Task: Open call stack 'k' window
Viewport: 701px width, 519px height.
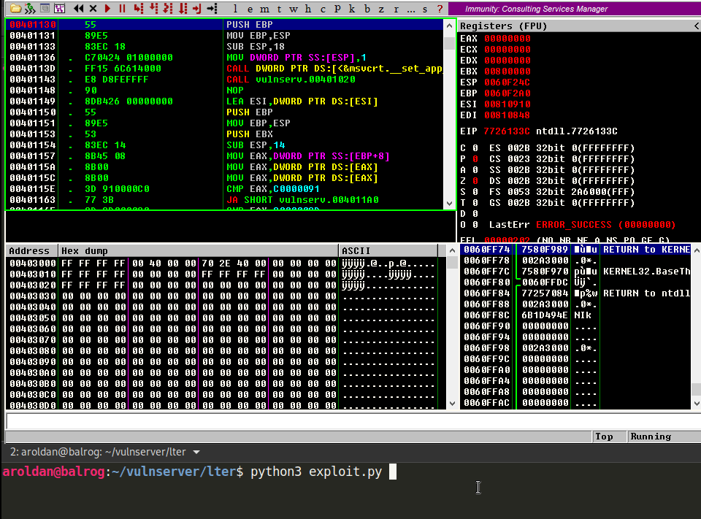Action: (x=352, y=9)
